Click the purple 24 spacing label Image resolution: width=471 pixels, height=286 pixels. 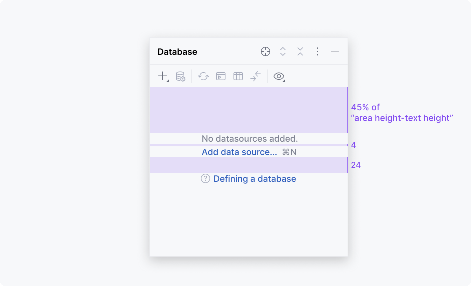pyautogui.click(x=356, y=165)
